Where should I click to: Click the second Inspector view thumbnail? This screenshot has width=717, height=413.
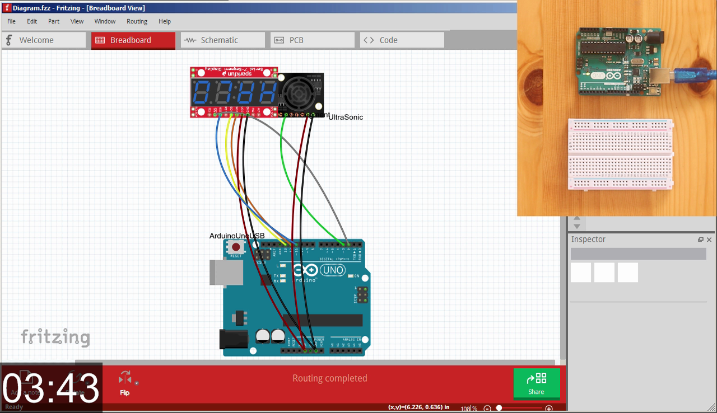(x=604, y=273)
